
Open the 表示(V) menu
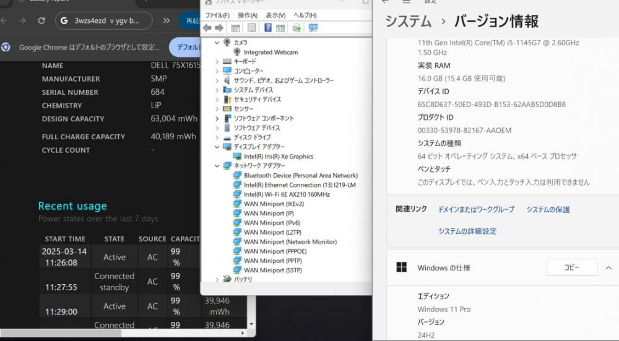[275, 15]
